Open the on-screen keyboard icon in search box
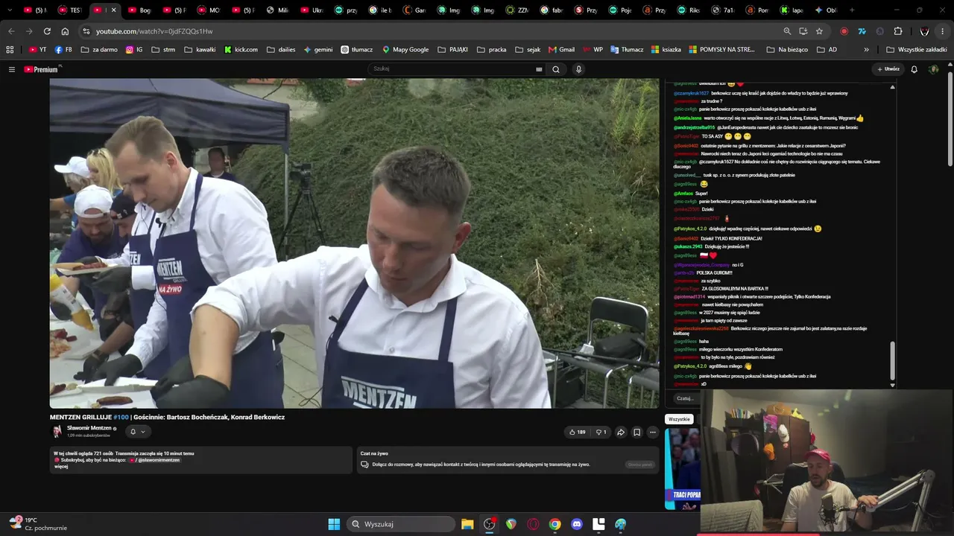954x536 pixels. (539, 69)
